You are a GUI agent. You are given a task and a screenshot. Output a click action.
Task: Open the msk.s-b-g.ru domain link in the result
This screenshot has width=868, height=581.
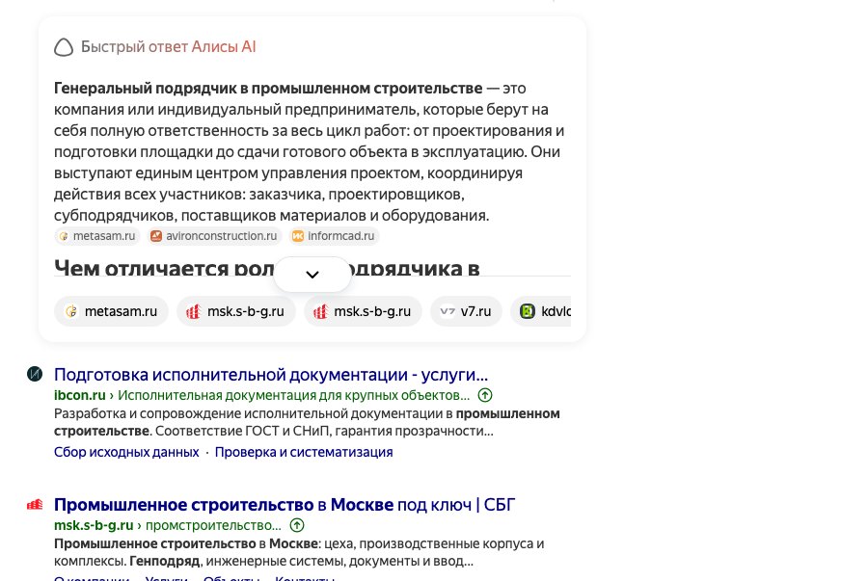(94, 525)
